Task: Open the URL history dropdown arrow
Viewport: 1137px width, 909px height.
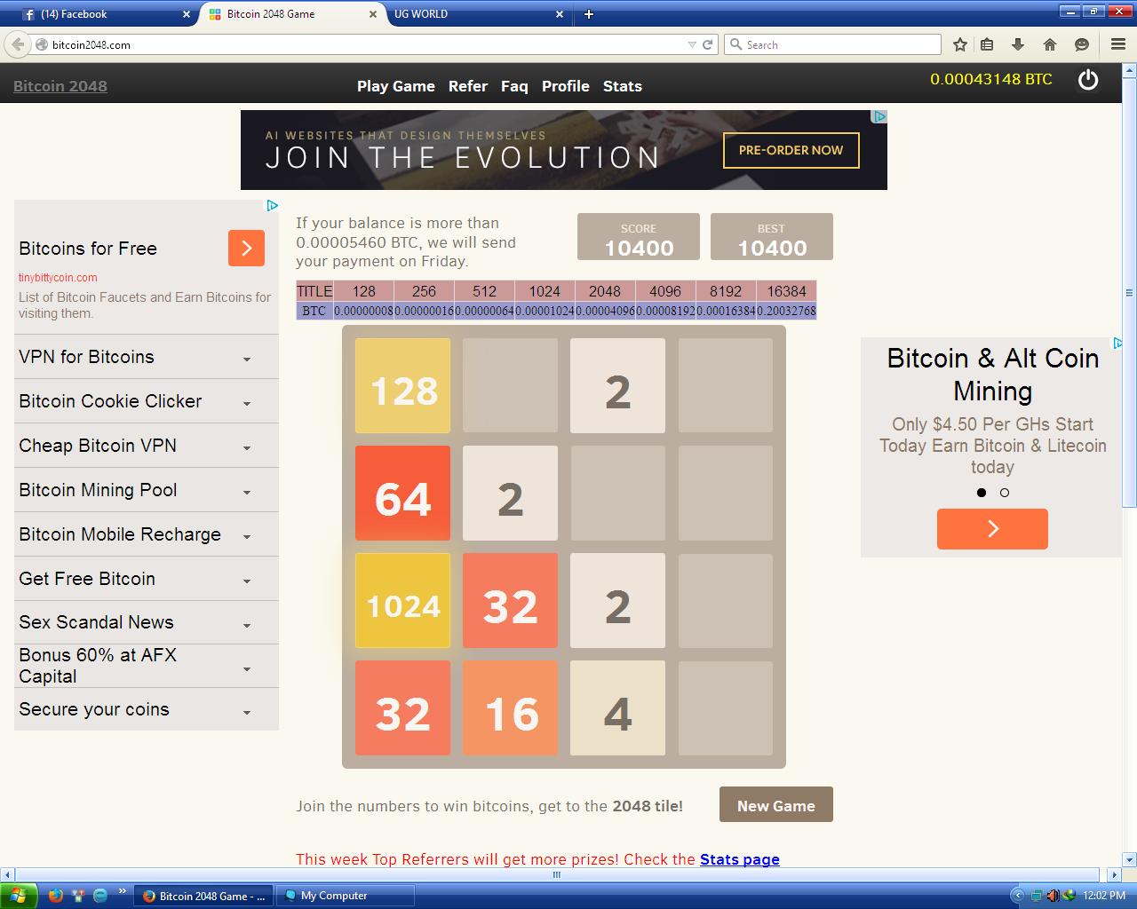Action: [x=692, y=44]
